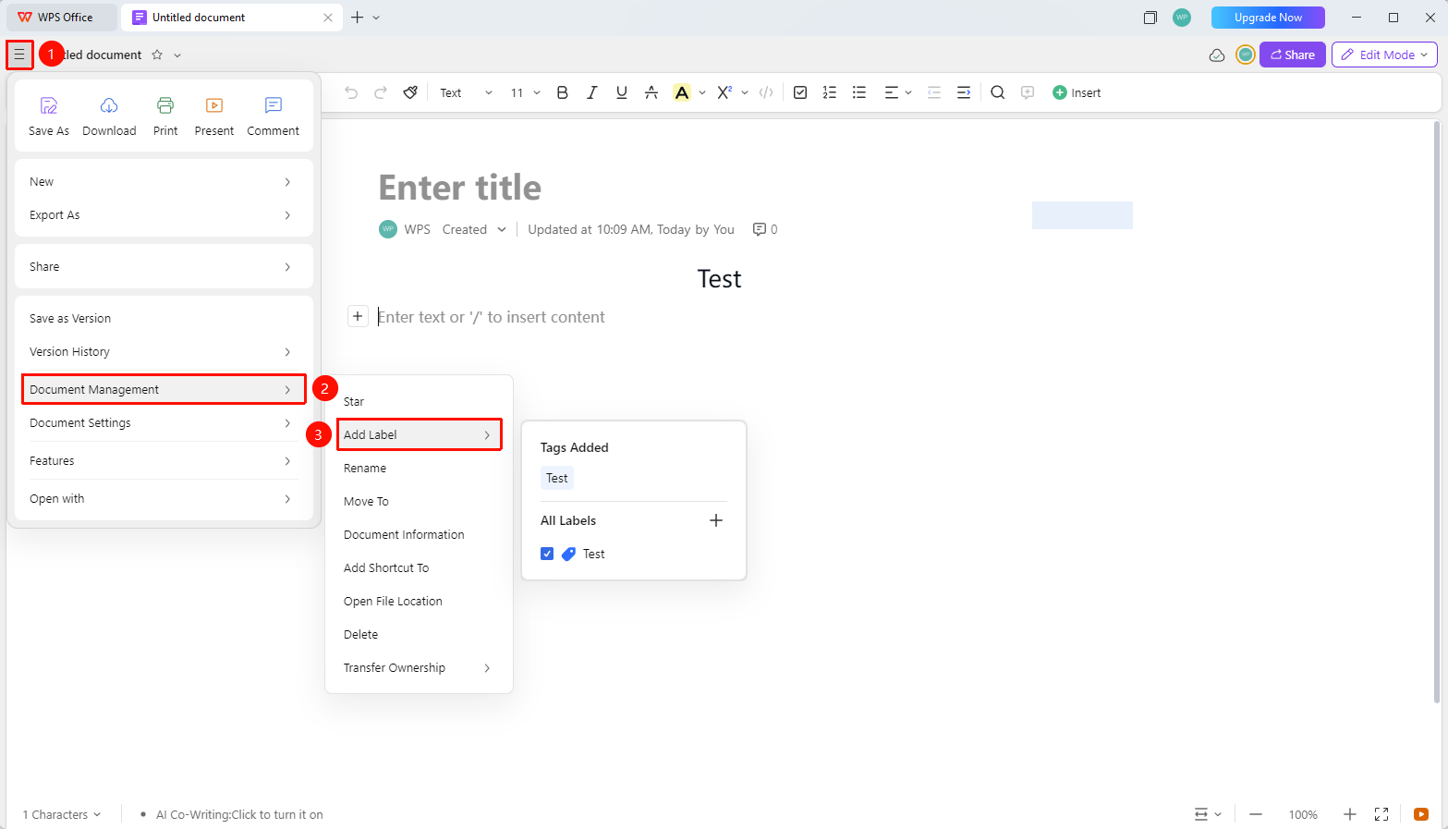This screenshot has height=829, width=1448.
Task: Click the redo arrow in toolbar
Action: 381,92
